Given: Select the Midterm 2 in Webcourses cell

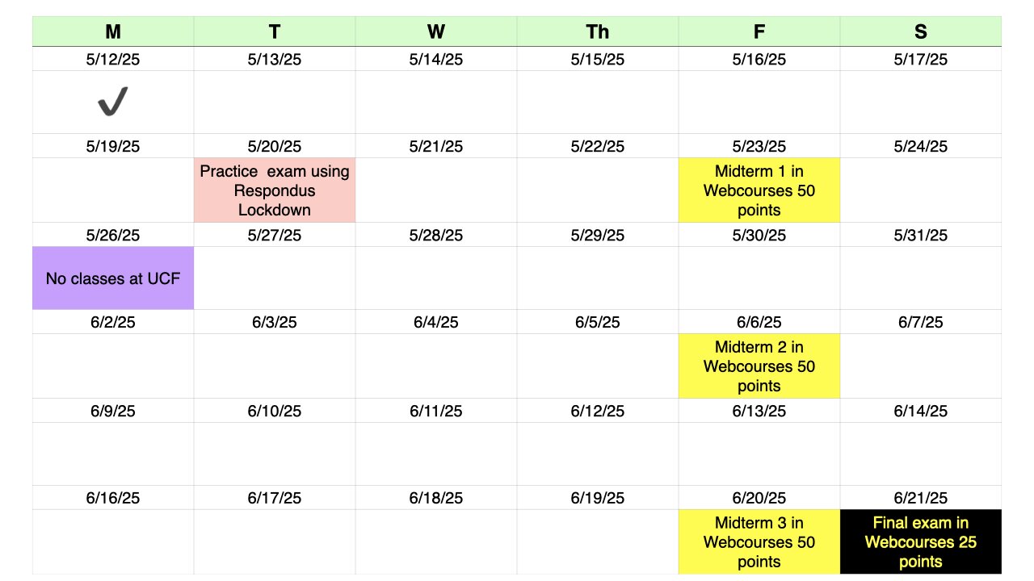Looking at the screenshot, I should (759, 366).
